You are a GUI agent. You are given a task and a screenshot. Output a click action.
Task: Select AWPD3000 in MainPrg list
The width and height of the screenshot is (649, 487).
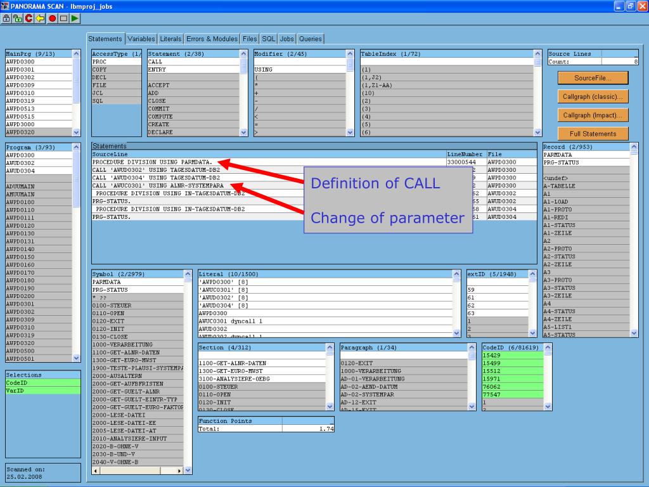point(39,124)
